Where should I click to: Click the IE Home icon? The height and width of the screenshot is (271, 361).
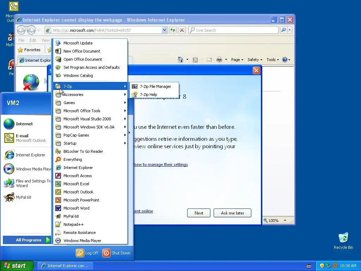[x=180, y=60]
